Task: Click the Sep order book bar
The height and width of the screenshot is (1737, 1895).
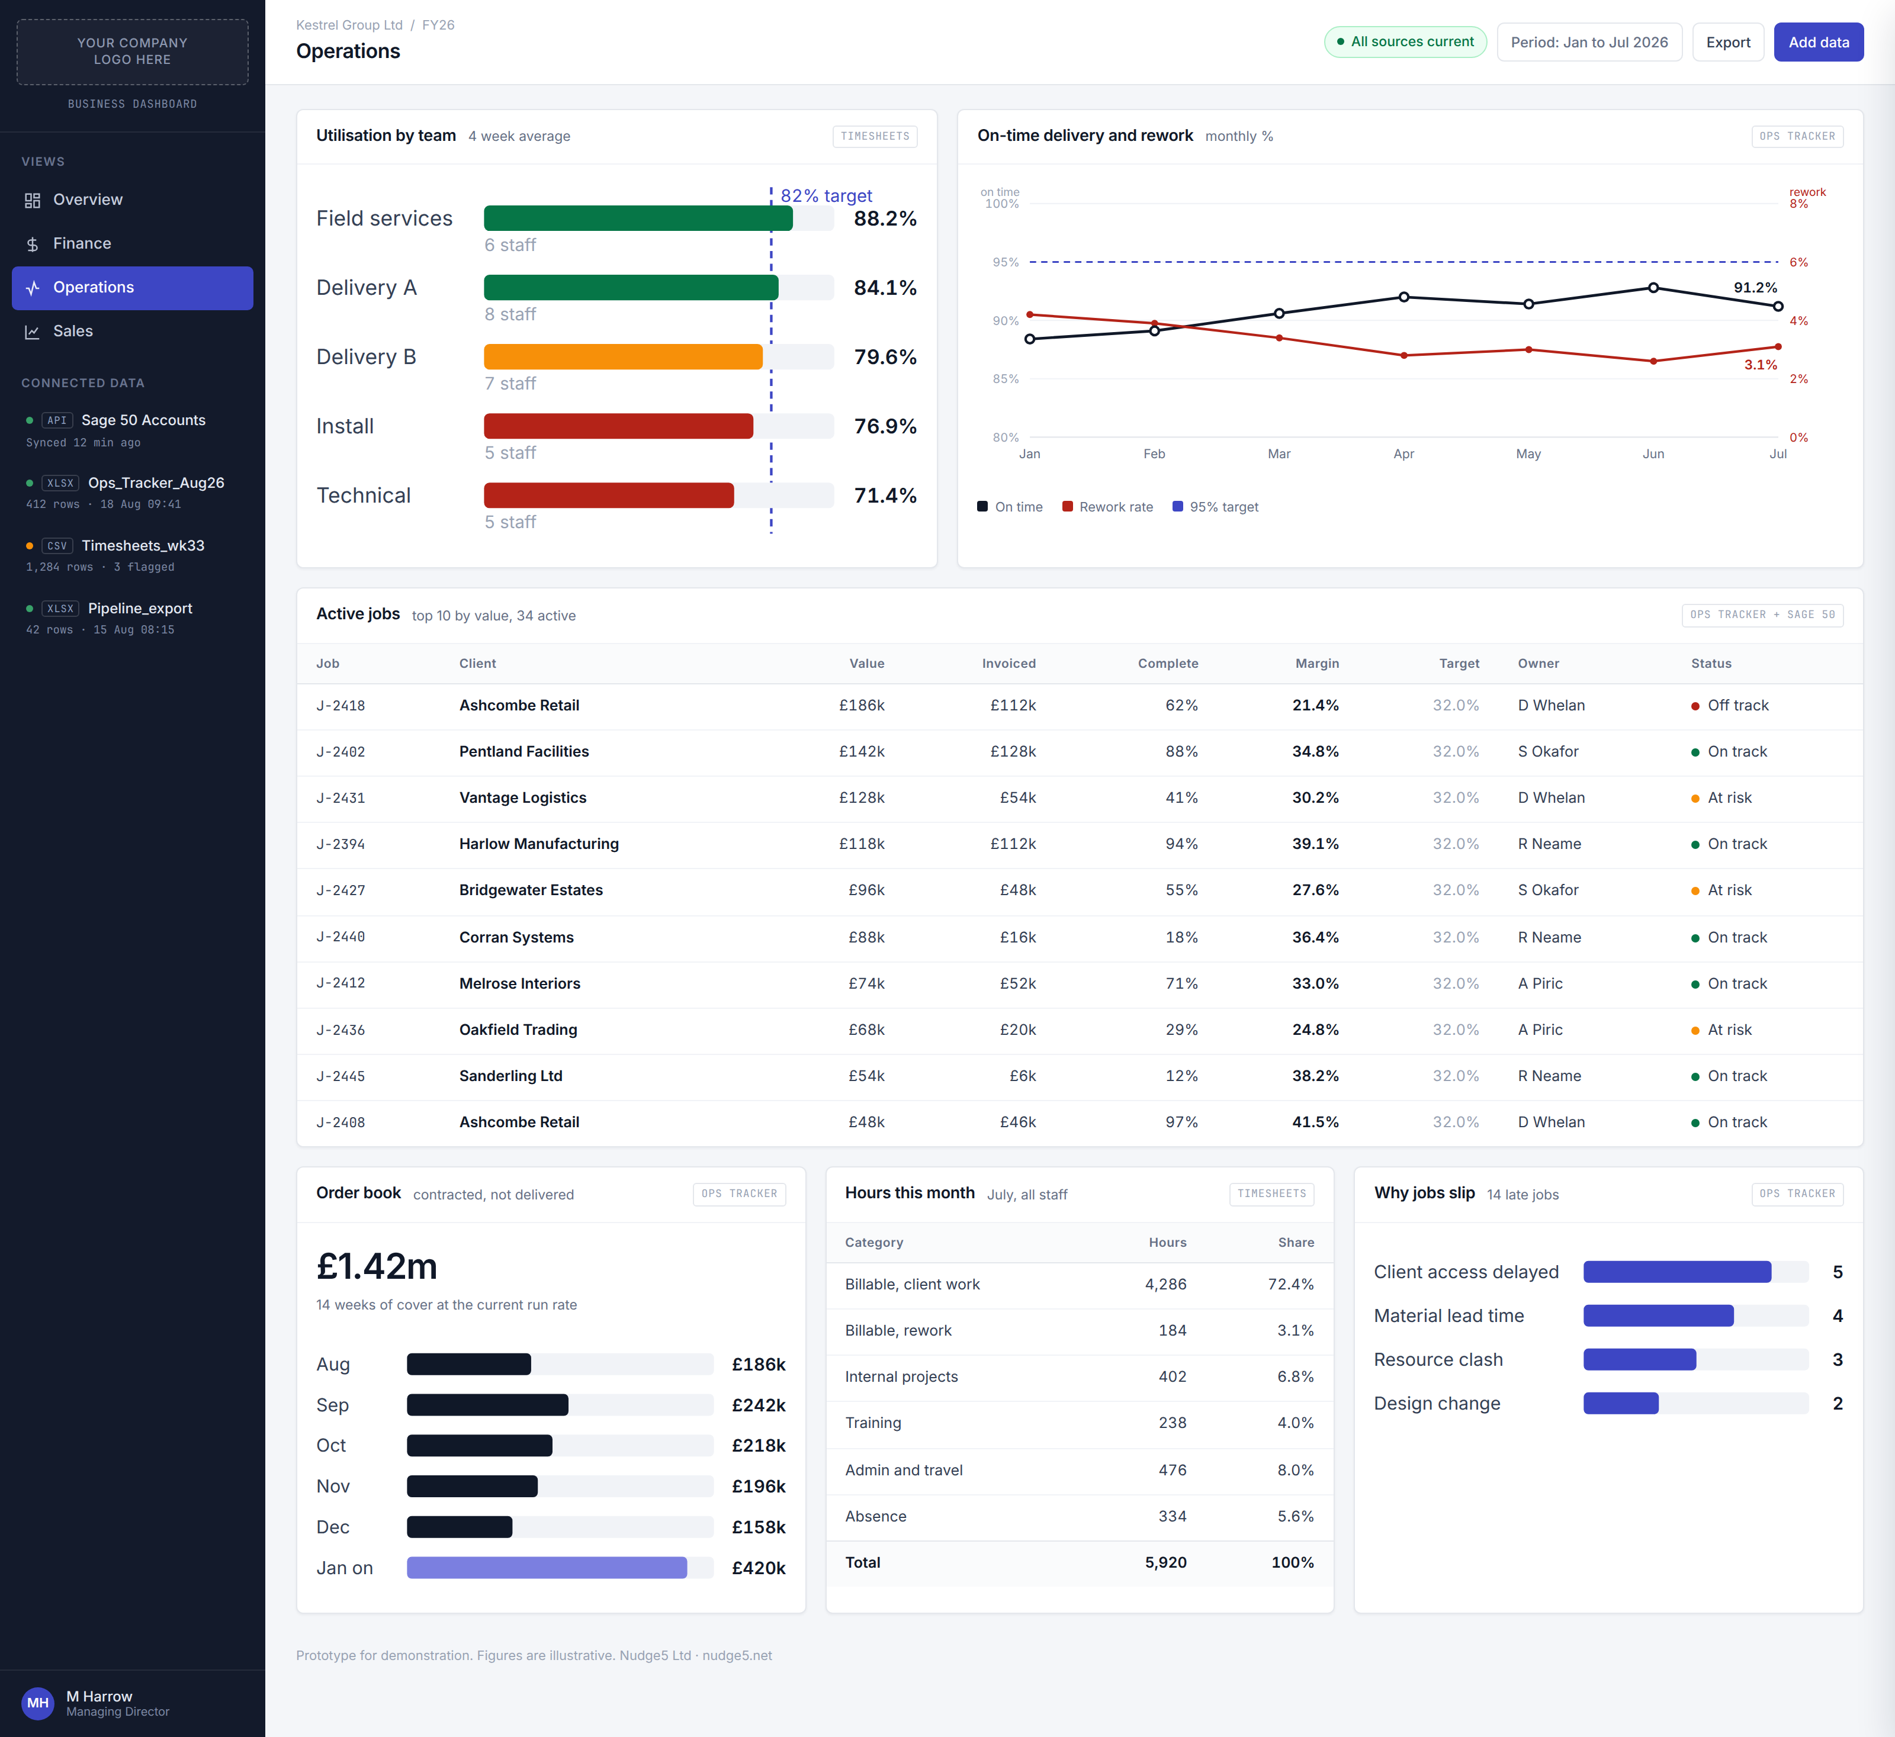Action: coord(487,1405)
